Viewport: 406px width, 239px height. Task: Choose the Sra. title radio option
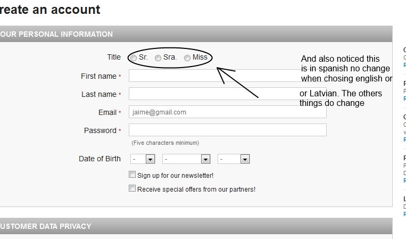tap(158, 57)
